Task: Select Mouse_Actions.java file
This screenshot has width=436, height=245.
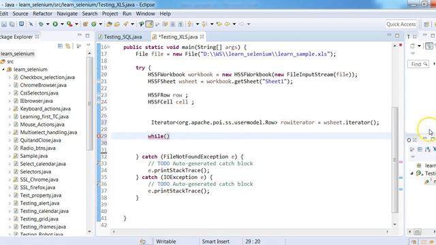Action: (x=42, y=125)
